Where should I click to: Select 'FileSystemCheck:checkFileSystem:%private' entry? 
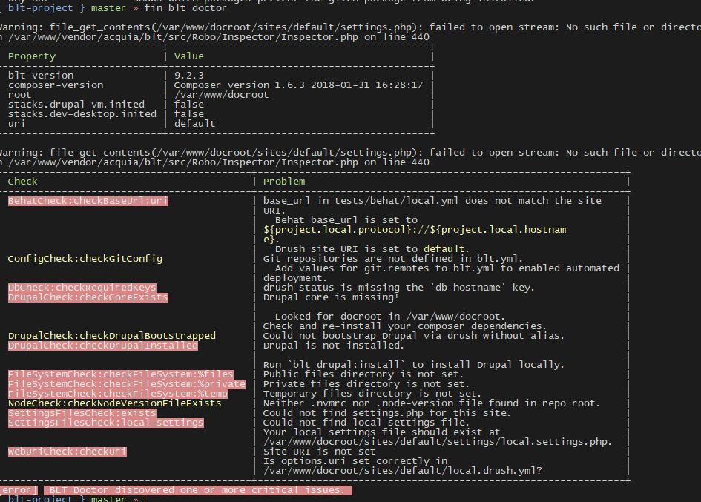coord(127,384)
